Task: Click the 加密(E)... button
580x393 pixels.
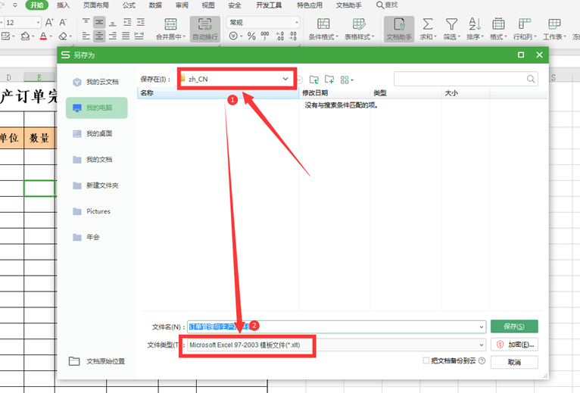Action: [514, 345]
